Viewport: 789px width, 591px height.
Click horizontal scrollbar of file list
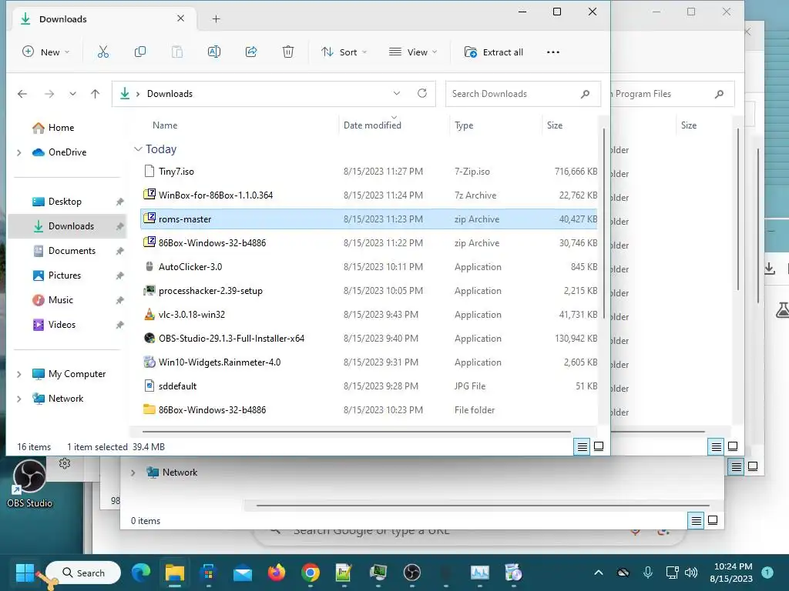click(x=356, y=431)
